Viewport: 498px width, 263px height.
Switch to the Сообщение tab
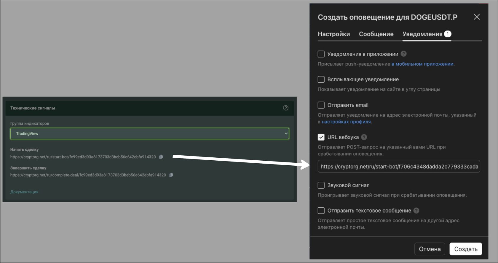(x=376, y=34)
